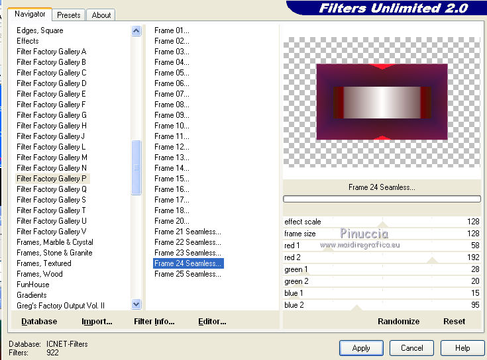Open the Presets tab
This screenshot has height=360, width=487.
[x=69, y=15]
